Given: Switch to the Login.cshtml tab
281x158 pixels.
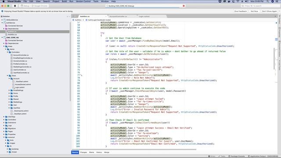Looking at the screenshot, I should [x=144, y=16].
